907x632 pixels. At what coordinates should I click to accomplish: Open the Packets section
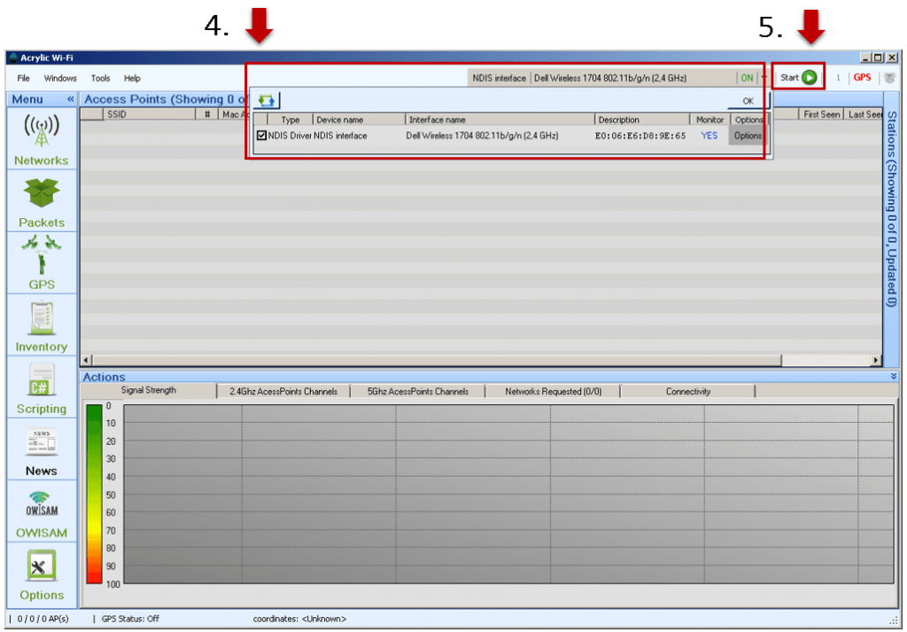point(41,203)
